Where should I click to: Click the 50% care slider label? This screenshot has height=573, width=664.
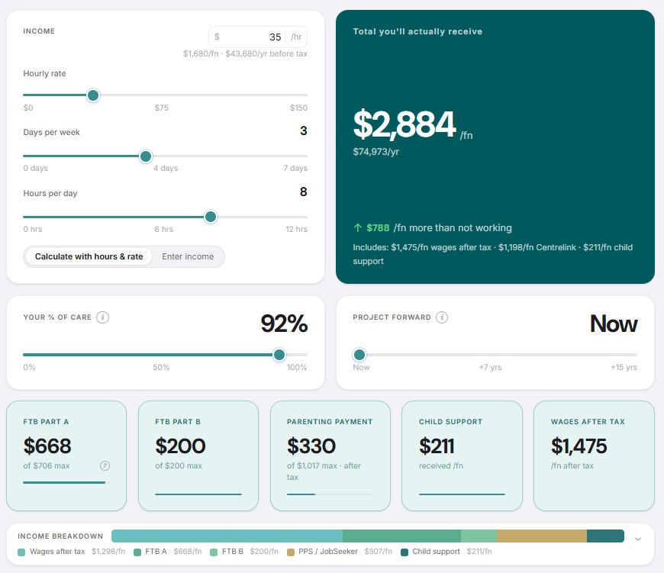pos(161,367)
